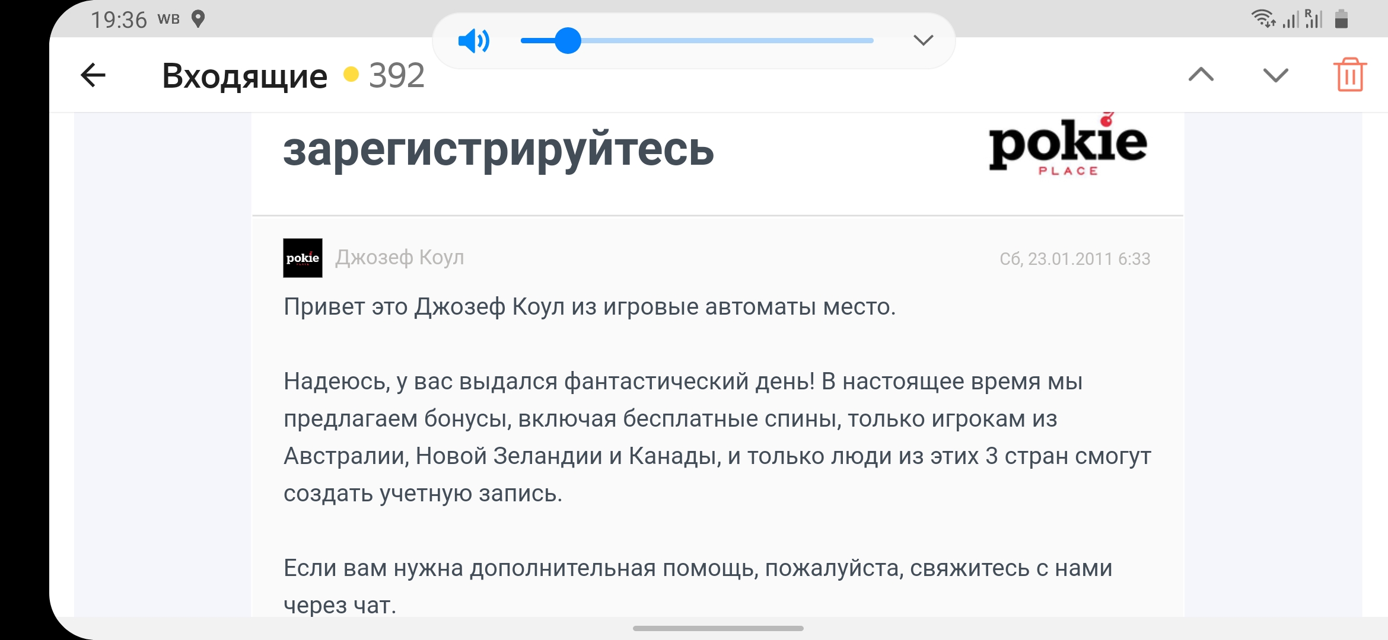Tap the Wi-Fi status icon
Image resolution: width=1388 pixels, height=640 pixels.
pyautogui.click(x=1262, y=19)
